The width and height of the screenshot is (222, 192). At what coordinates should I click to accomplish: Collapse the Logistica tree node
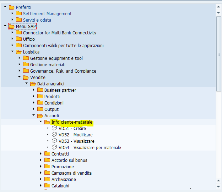[12, 51]
